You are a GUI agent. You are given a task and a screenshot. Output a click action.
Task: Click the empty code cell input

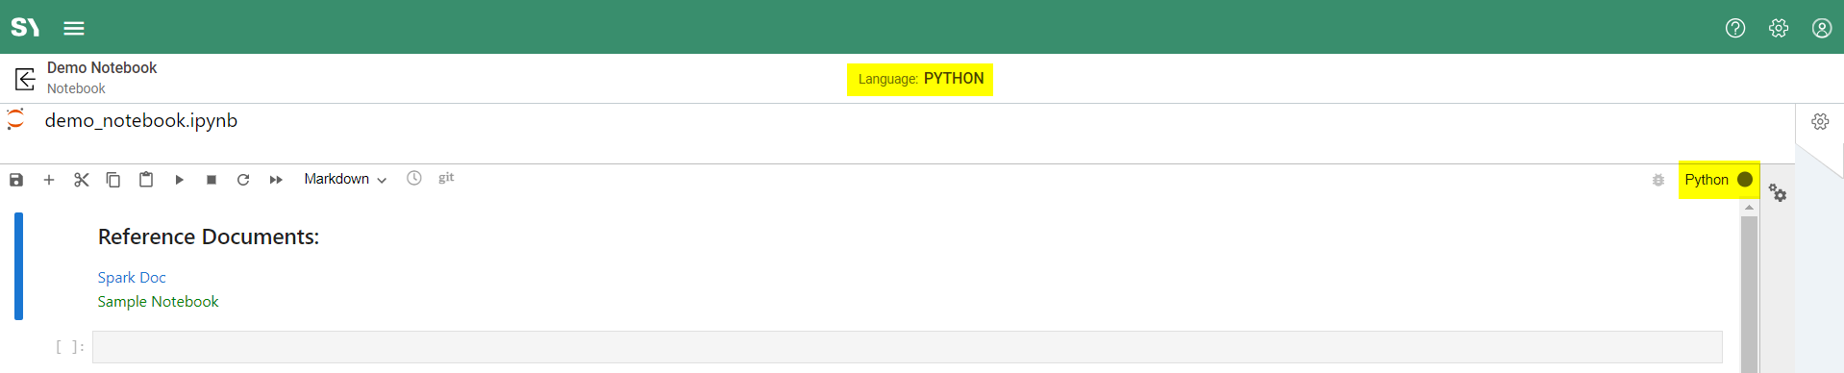point(907,347)
